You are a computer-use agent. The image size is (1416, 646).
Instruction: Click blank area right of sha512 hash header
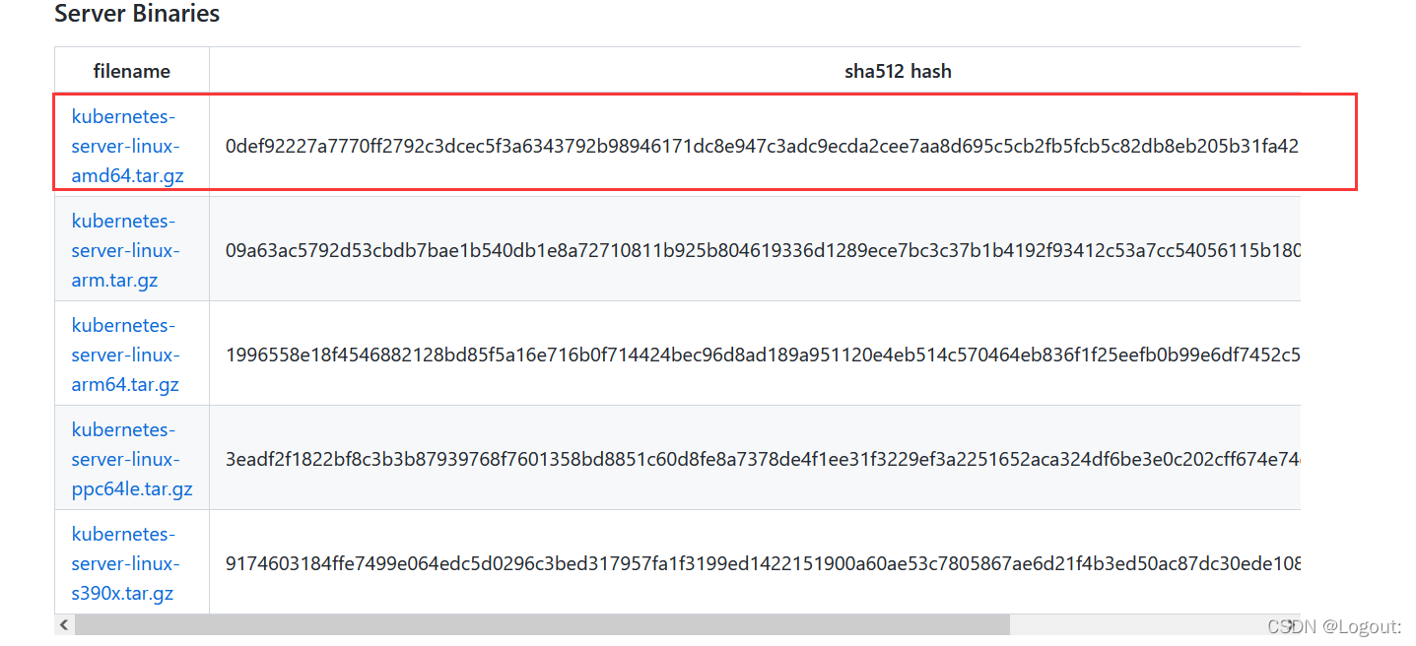(x=1133, y=71)
